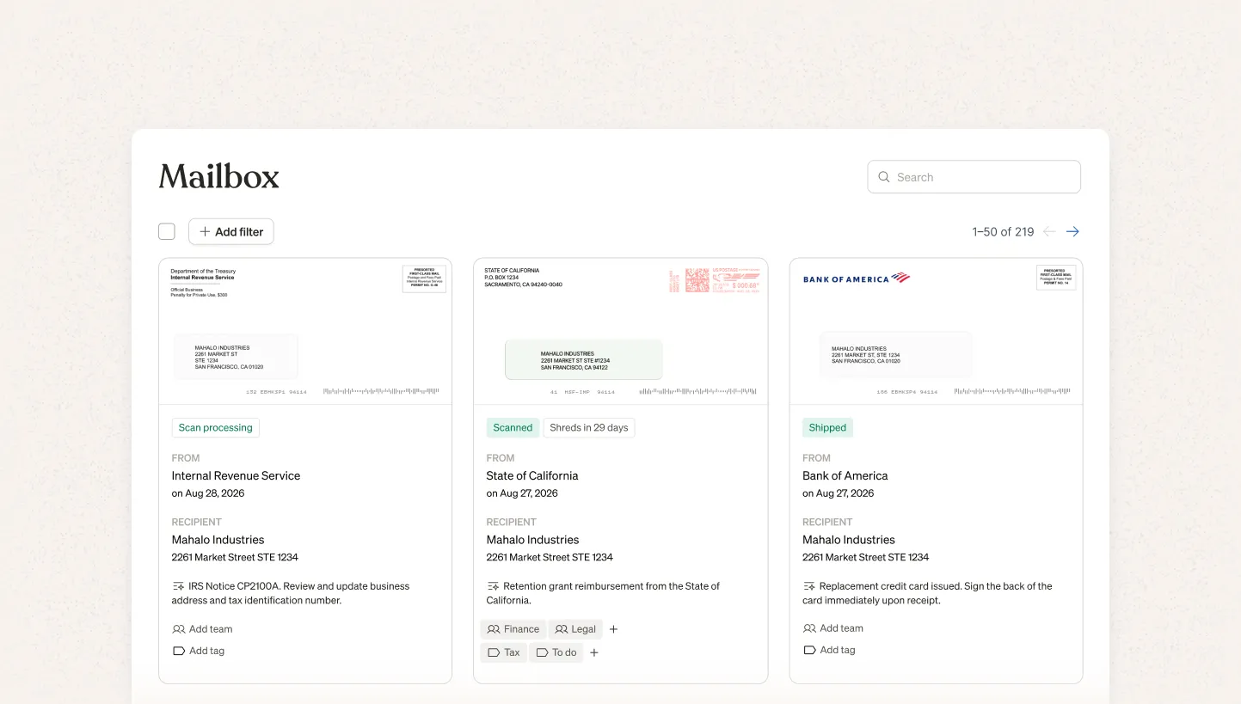The image size is (1241, 704).
Task: Click the Bank of America sender name
Action: pyautogui.click(x=845, y=475)
